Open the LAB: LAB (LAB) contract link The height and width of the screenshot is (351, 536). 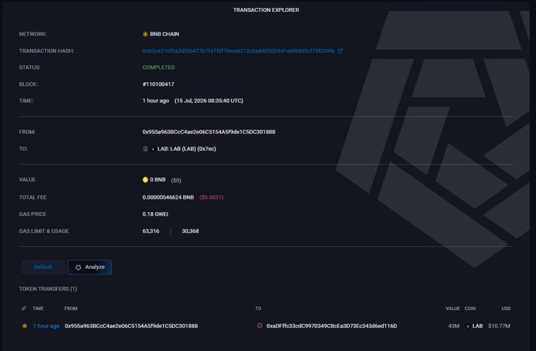click(x=186, y=149)
